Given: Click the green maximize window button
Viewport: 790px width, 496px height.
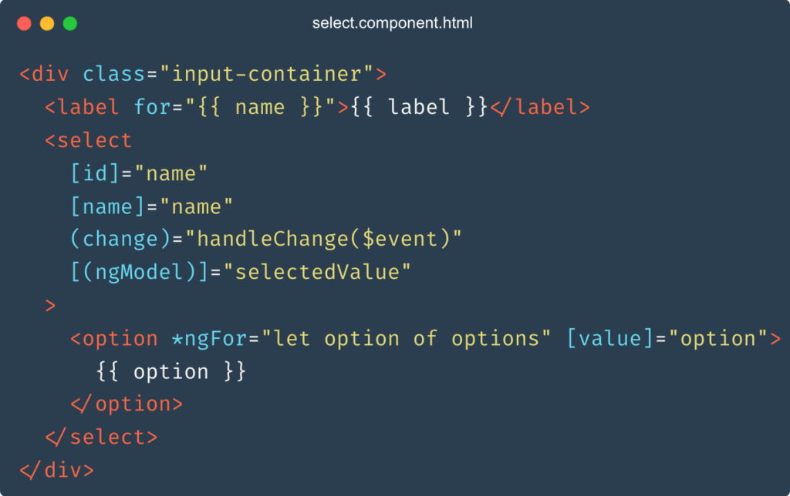Looking at the screenshot, I should (x=70, y=24).
